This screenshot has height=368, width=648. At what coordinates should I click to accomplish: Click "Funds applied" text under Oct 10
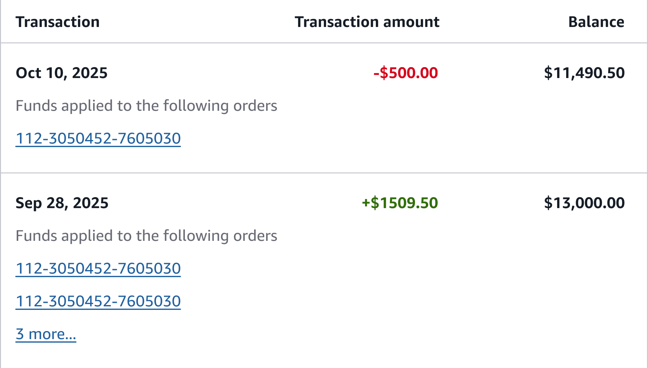pos(146,106)
